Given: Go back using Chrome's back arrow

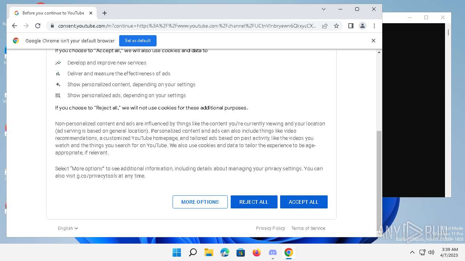Looking at the screenshot, I should [15, 26].
